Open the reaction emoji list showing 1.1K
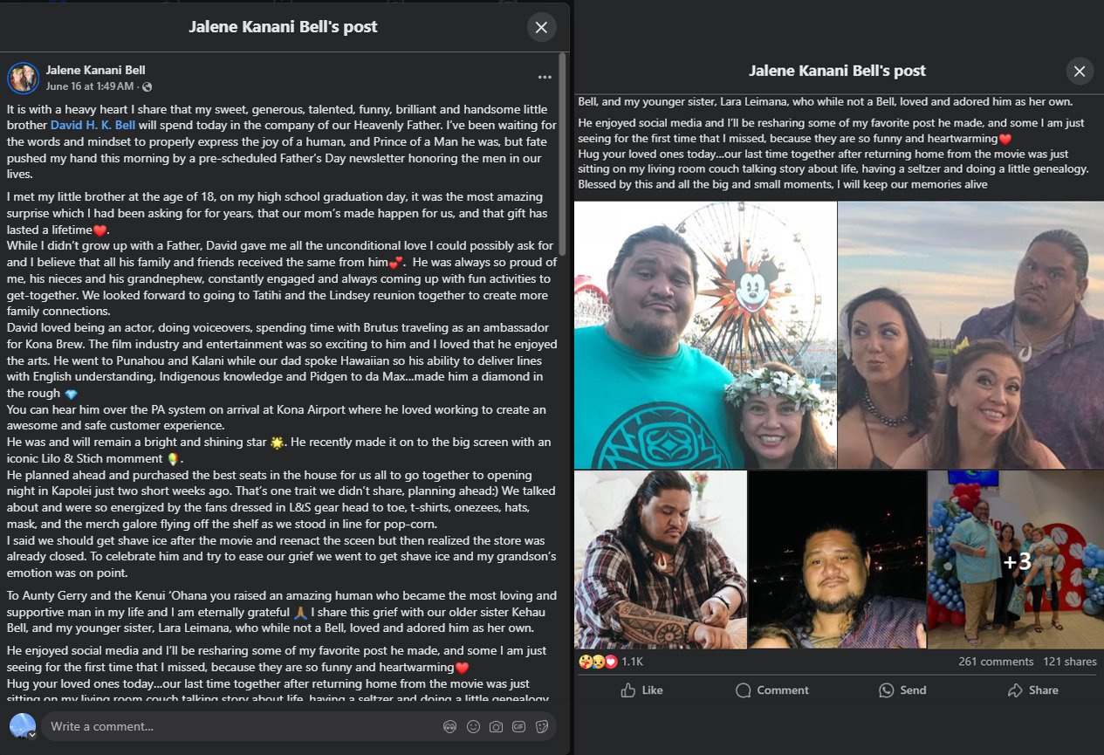 [x=610, y=662]
